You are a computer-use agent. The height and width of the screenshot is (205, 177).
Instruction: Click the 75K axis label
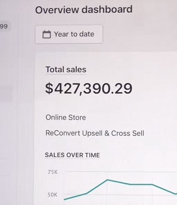pos(53,172)
